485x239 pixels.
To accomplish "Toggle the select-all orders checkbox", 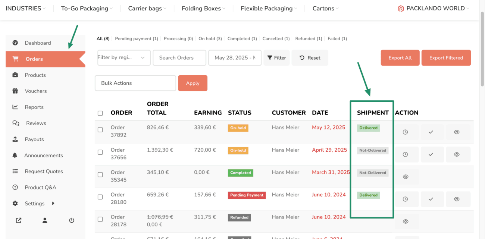I will click(x=100, y=113).
